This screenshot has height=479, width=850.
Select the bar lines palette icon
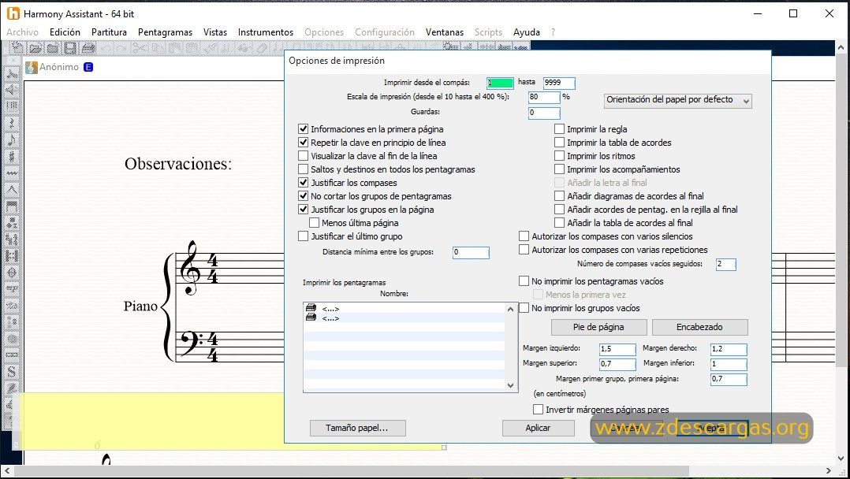click(11, 106)
